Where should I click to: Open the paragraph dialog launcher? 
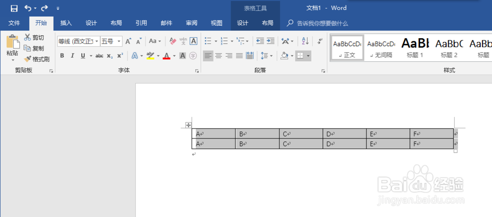323,71
